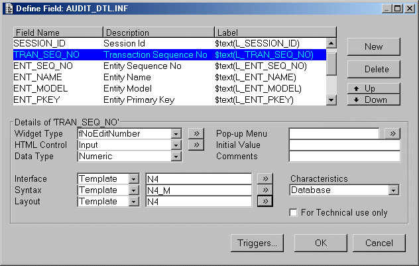This screenshot has width=419, height=266.
Task: Click the New field button
Action: (x=373, y=46)
